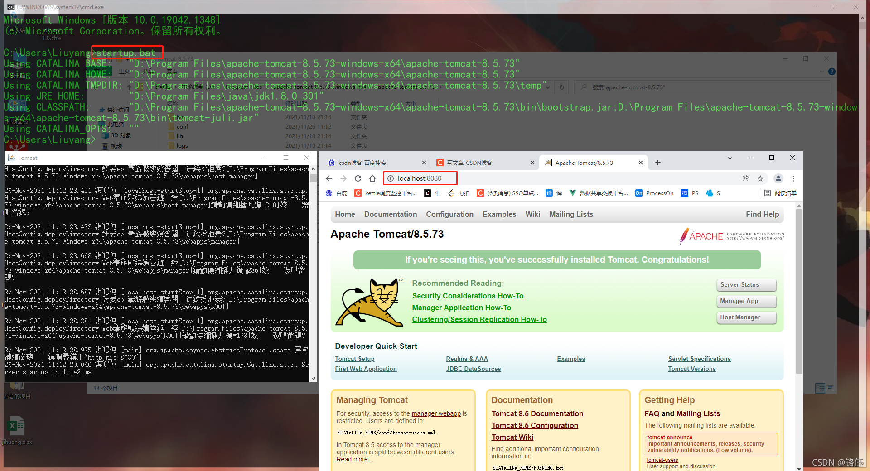Open Chrome's three-dot menu
Viewport: 870px width, 471px height.
[x=793, y=178]
